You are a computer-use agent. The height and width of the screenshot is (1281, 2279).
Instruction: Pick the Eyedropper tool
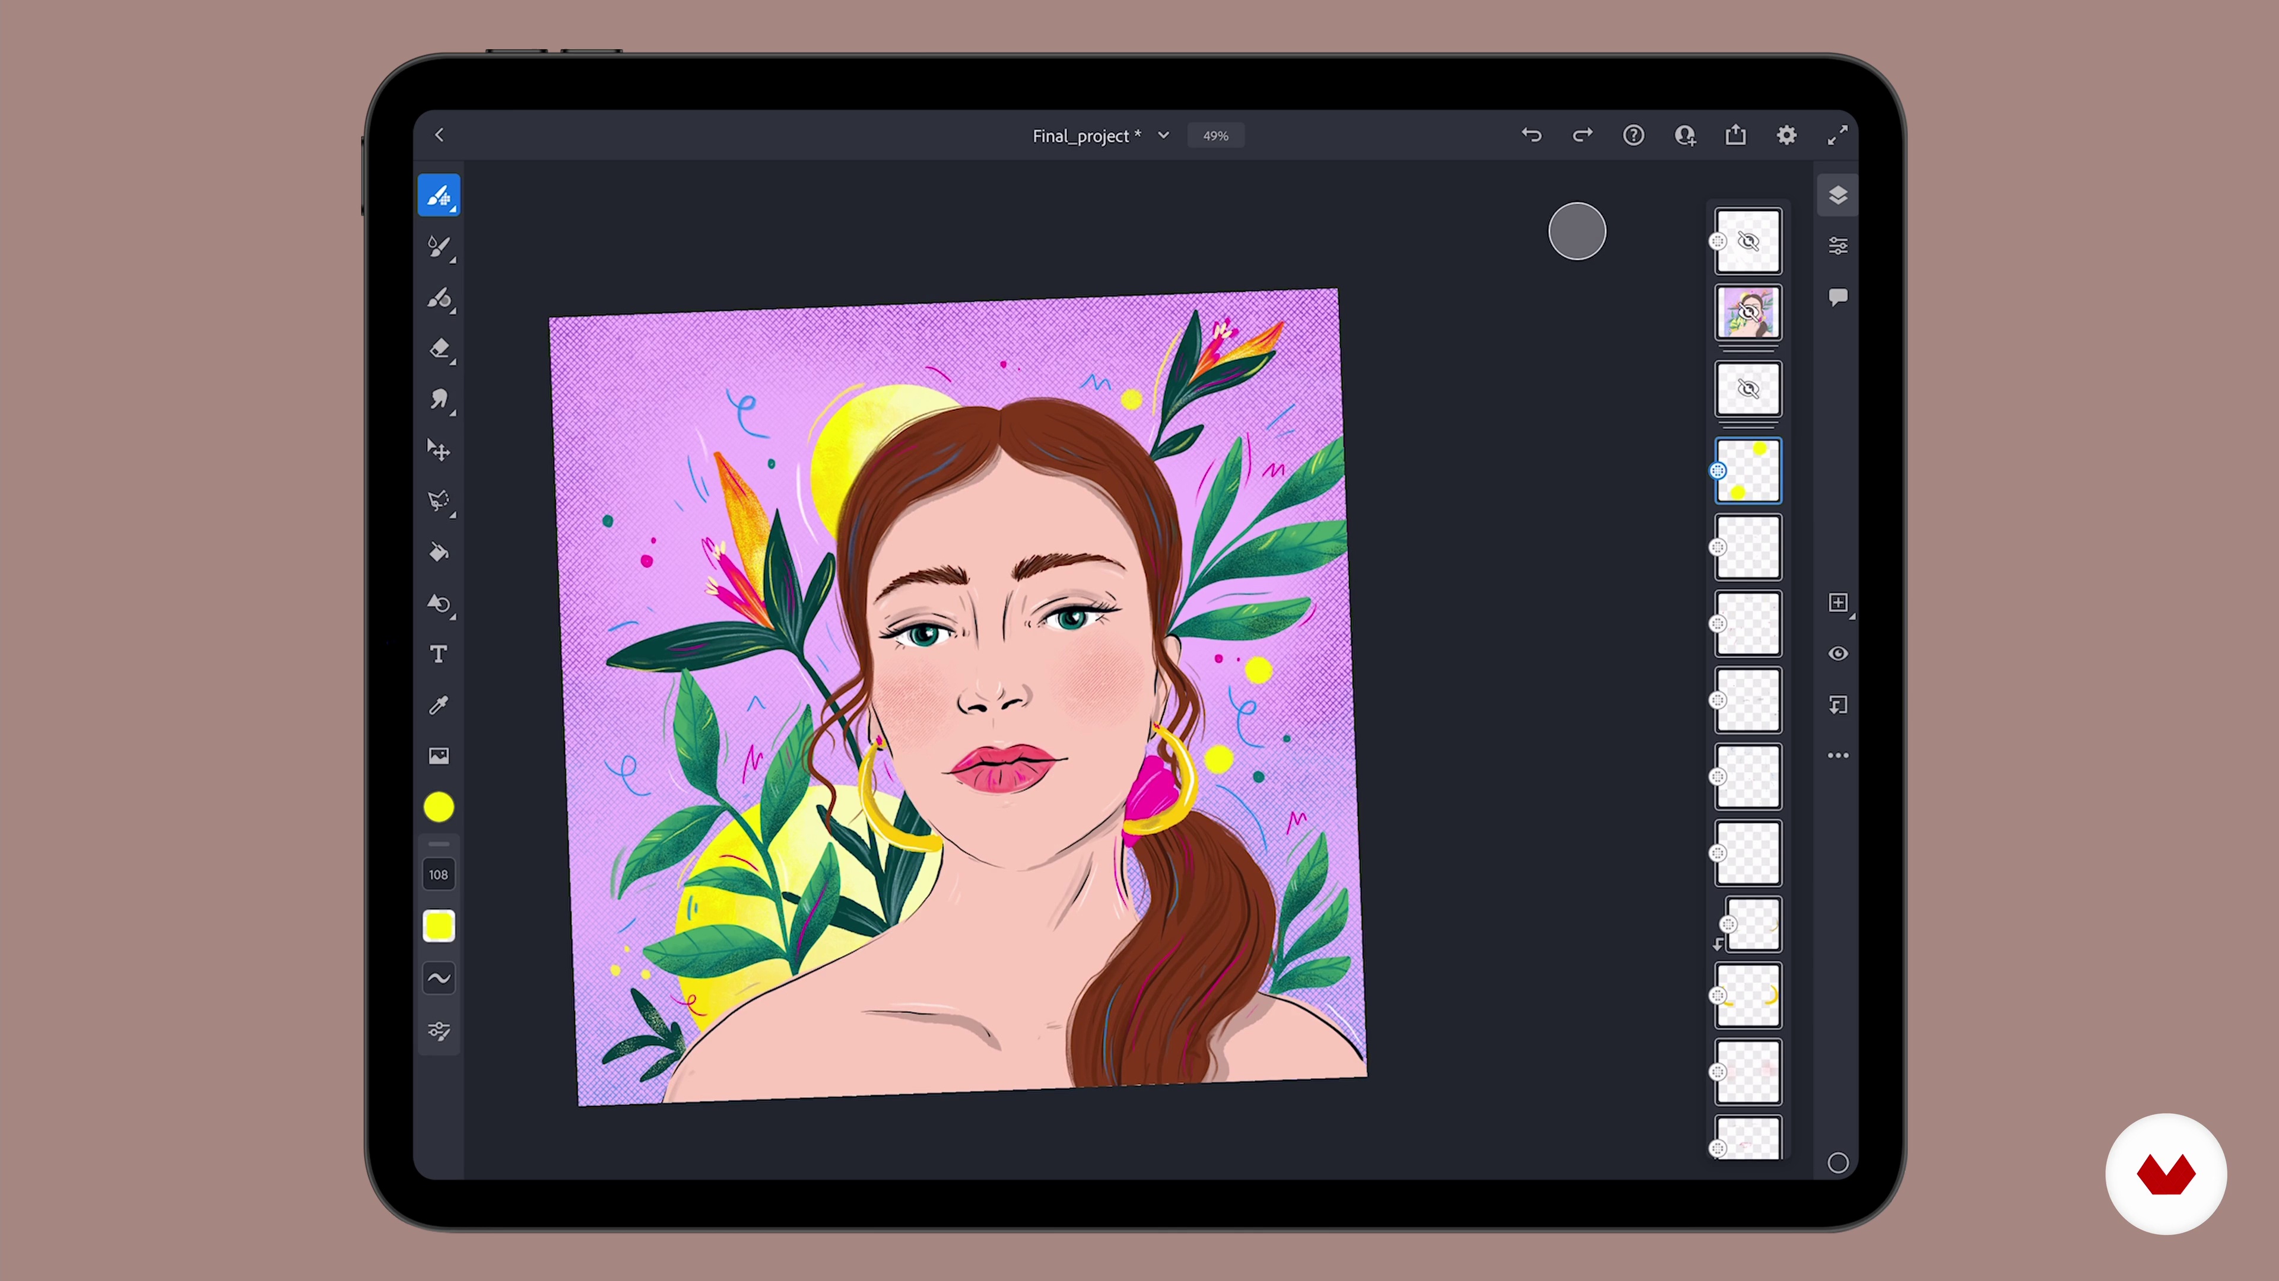[439, 706]
